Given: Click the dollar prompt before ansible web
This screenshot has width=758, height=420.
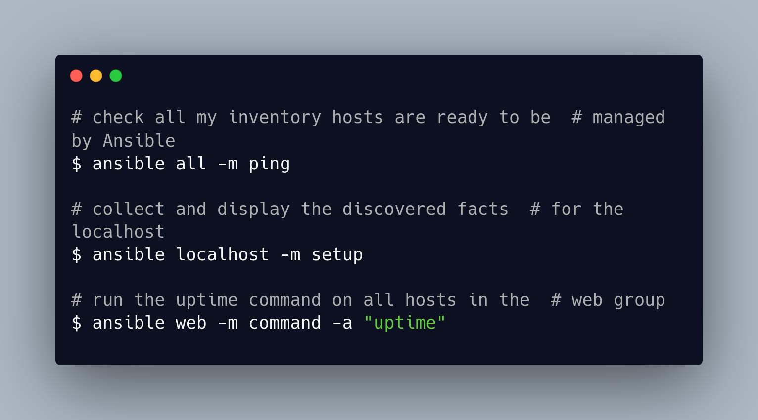Looking at the screenshot, I should 77,323.
